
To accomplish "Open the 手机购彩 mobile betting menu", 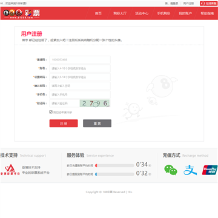I will point(163,13).
